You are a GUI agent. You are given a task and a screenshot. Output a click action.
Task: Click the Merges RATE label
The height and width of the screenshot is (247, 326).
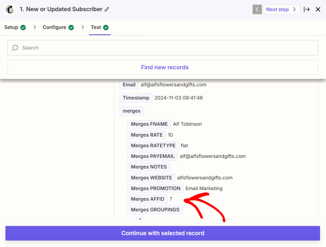click(x=147, y=135)
